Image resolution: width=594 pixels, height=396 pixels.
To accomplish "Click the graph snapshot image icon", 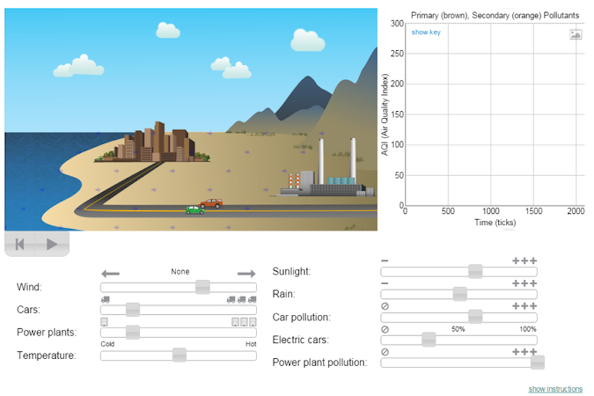I will click(575, 34).
